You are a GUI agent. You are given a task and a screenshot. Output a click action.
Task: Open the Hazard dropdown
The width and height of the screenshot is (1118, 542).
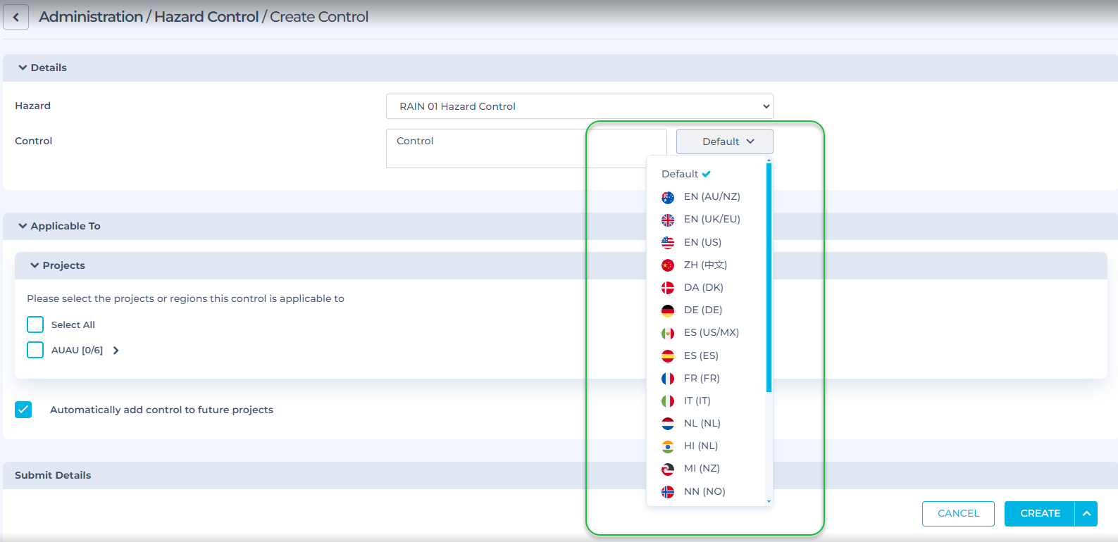tap(579, 106)
